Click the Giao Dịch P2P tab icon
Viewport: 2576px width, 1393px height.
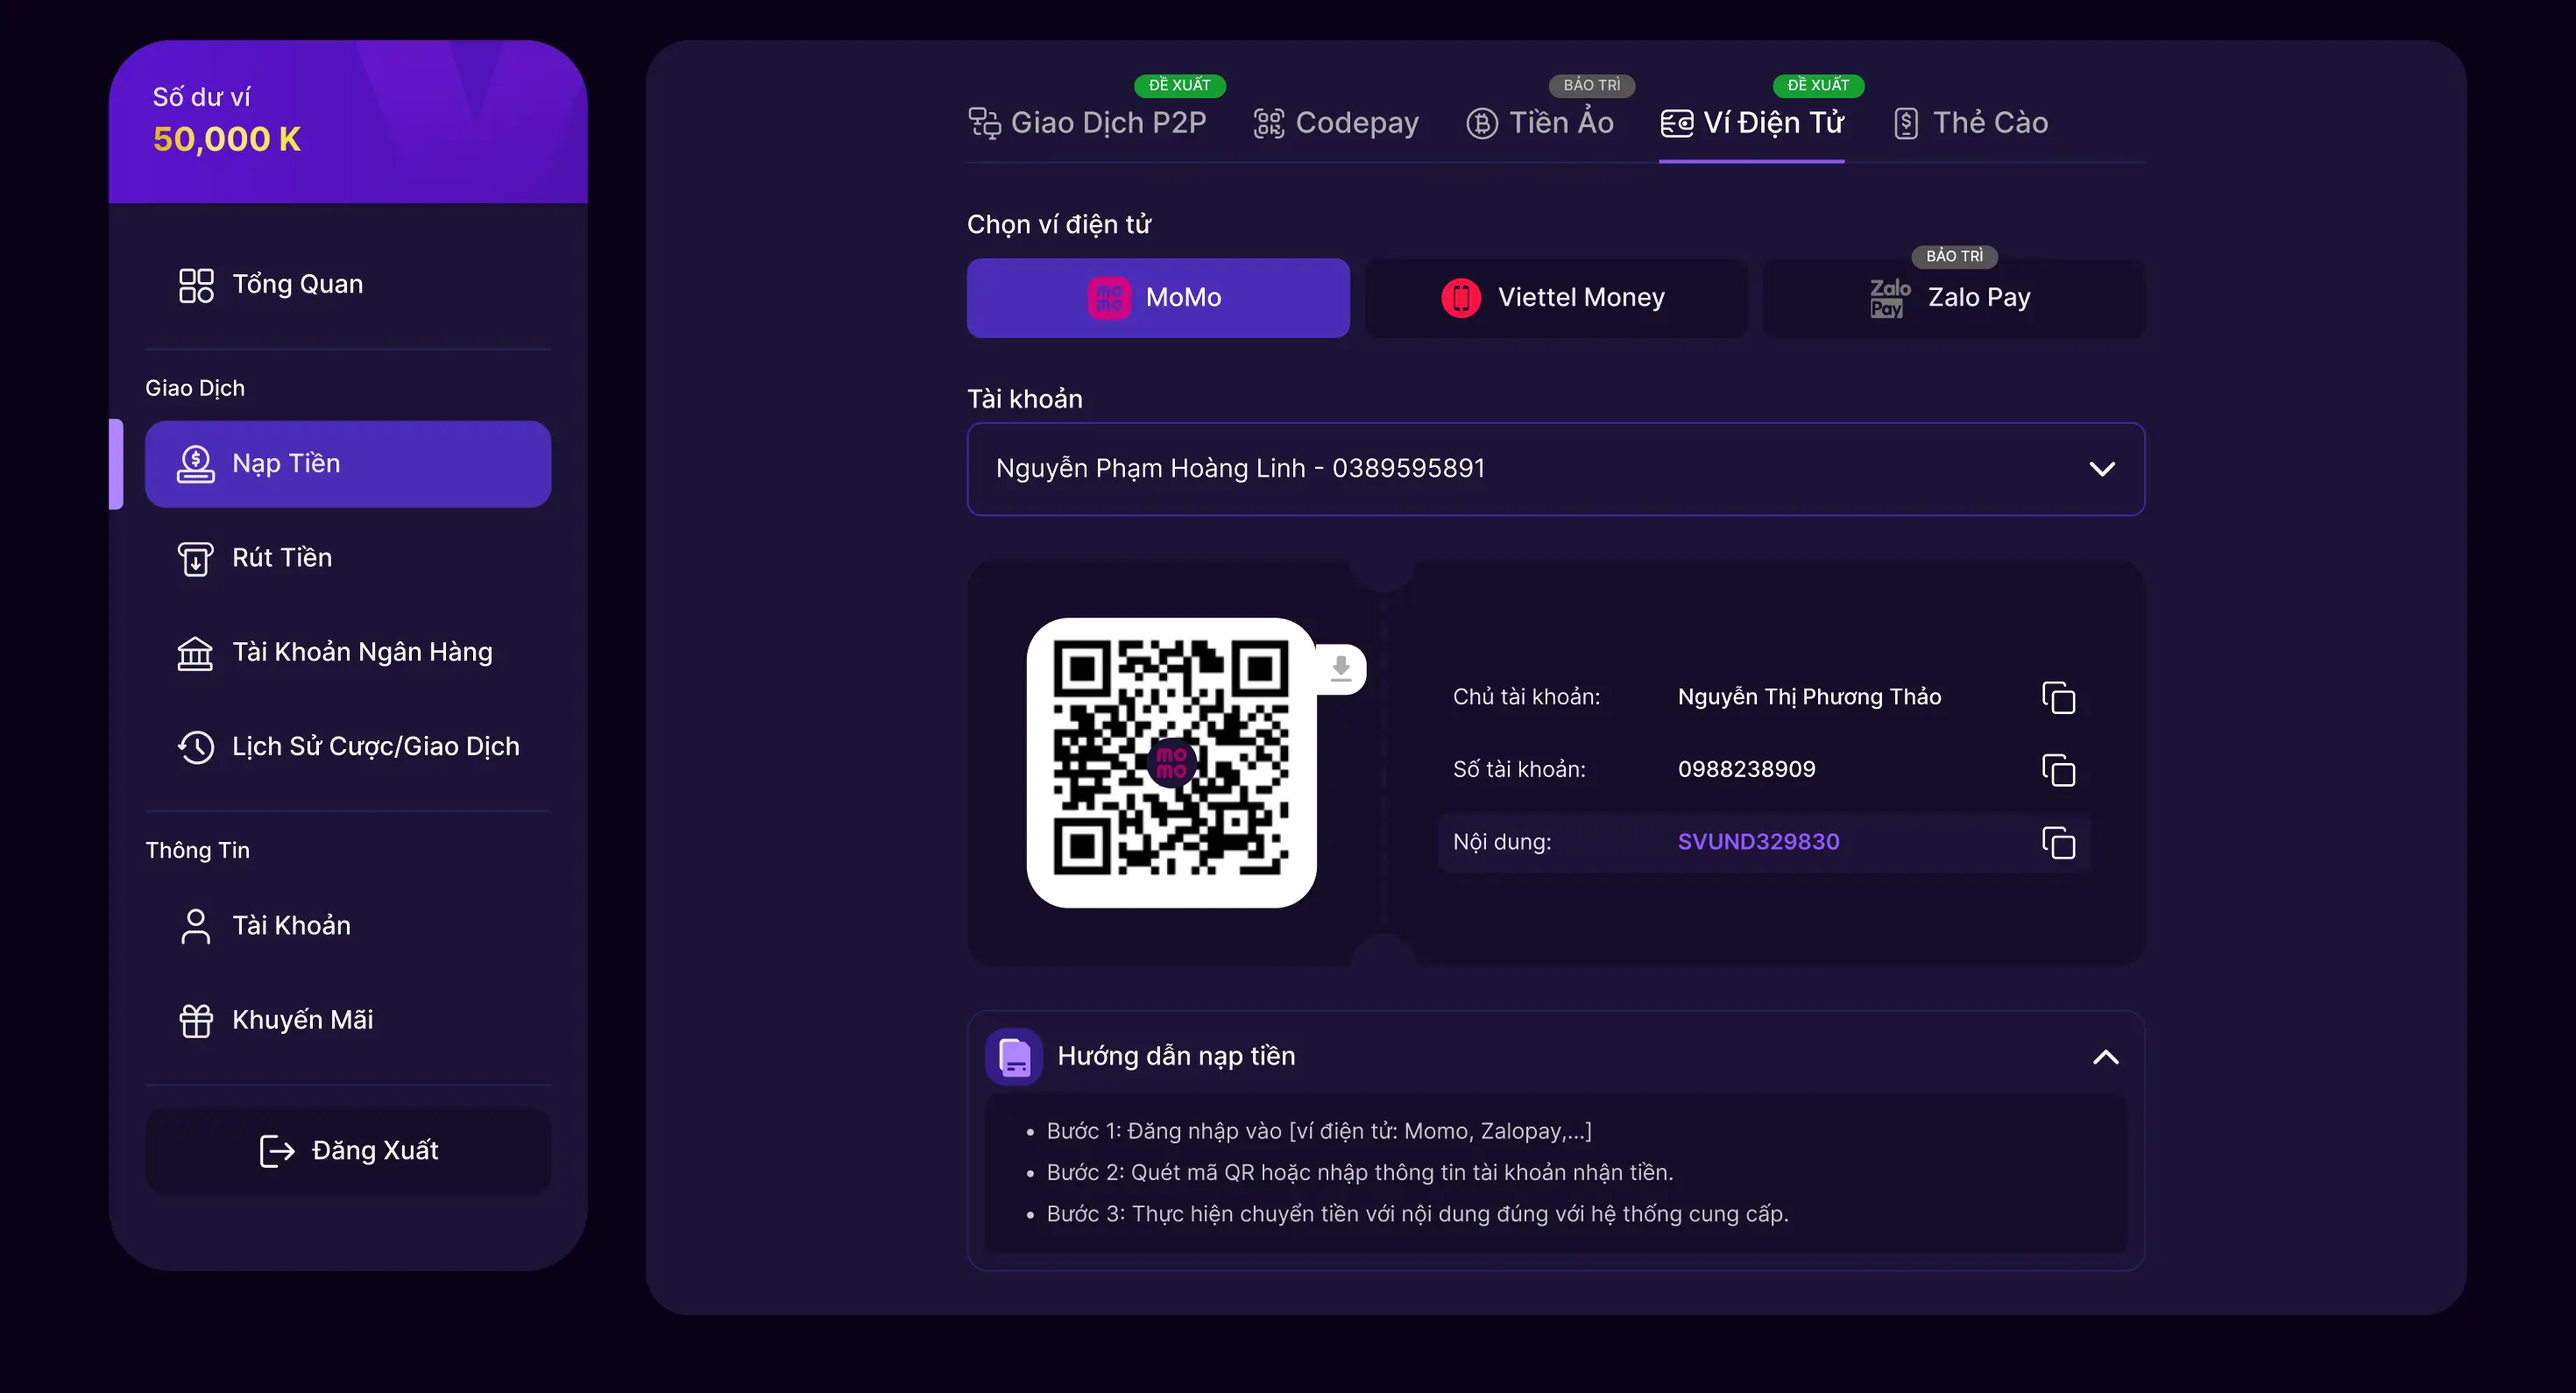(984, 123)
